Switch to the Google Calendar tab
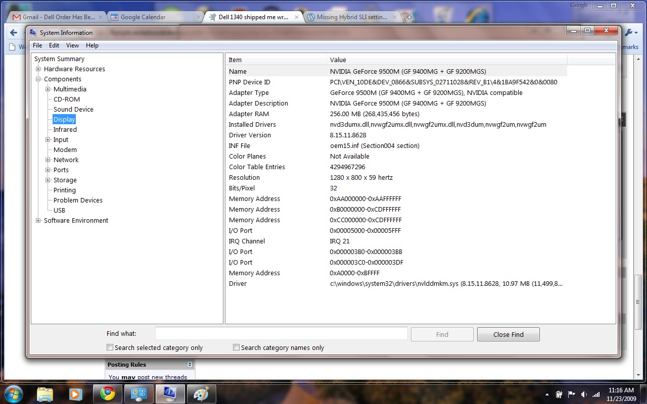 (x=154, y=17)
